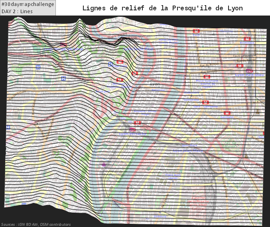Click the 'Sources : IGN BD Alti, OSM contributors' credit
The width and height of the screenshot is (270, 227).
tap(36, 225)
